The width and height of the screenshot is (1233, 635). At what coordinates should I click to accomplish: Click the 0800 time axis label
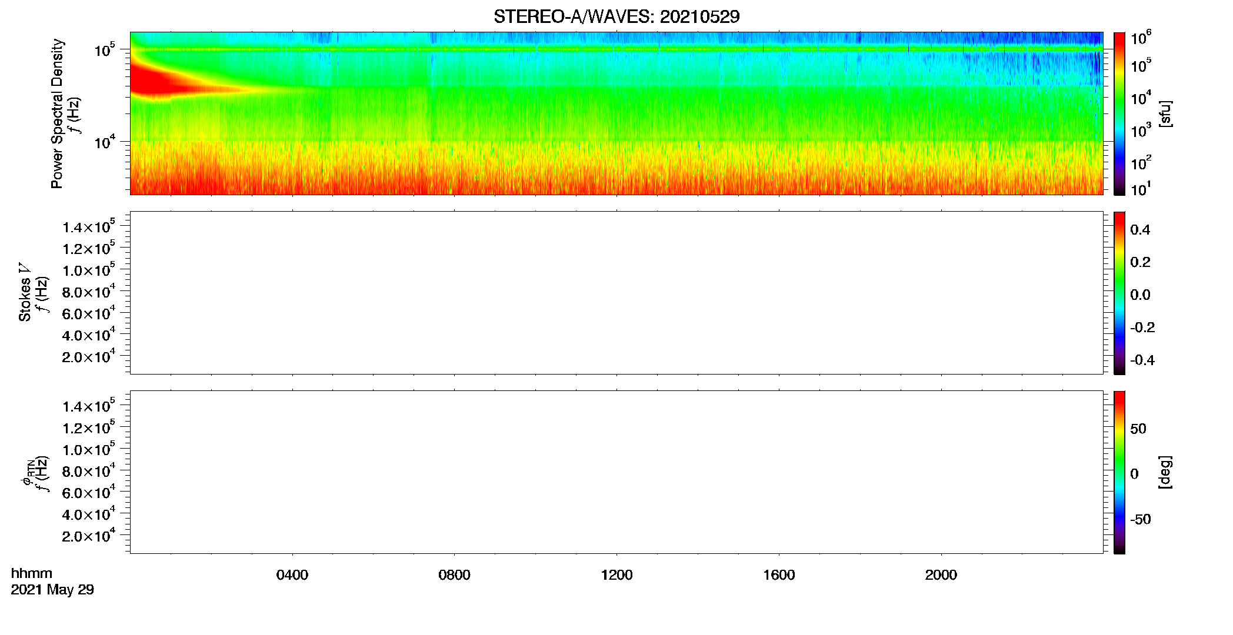455,575
